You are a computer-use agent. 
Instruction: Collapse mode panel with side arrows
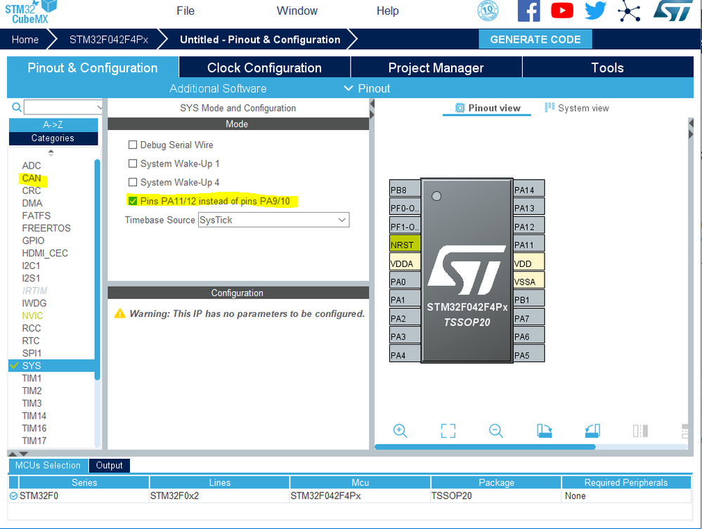372,109
